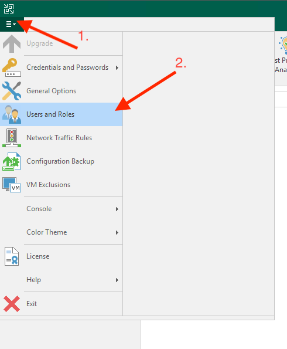Image resolution: width=287 pixels, height=349 pixels.
Task: Expand the Color Theme submenu arrow
Action: [x=117, y=233]
